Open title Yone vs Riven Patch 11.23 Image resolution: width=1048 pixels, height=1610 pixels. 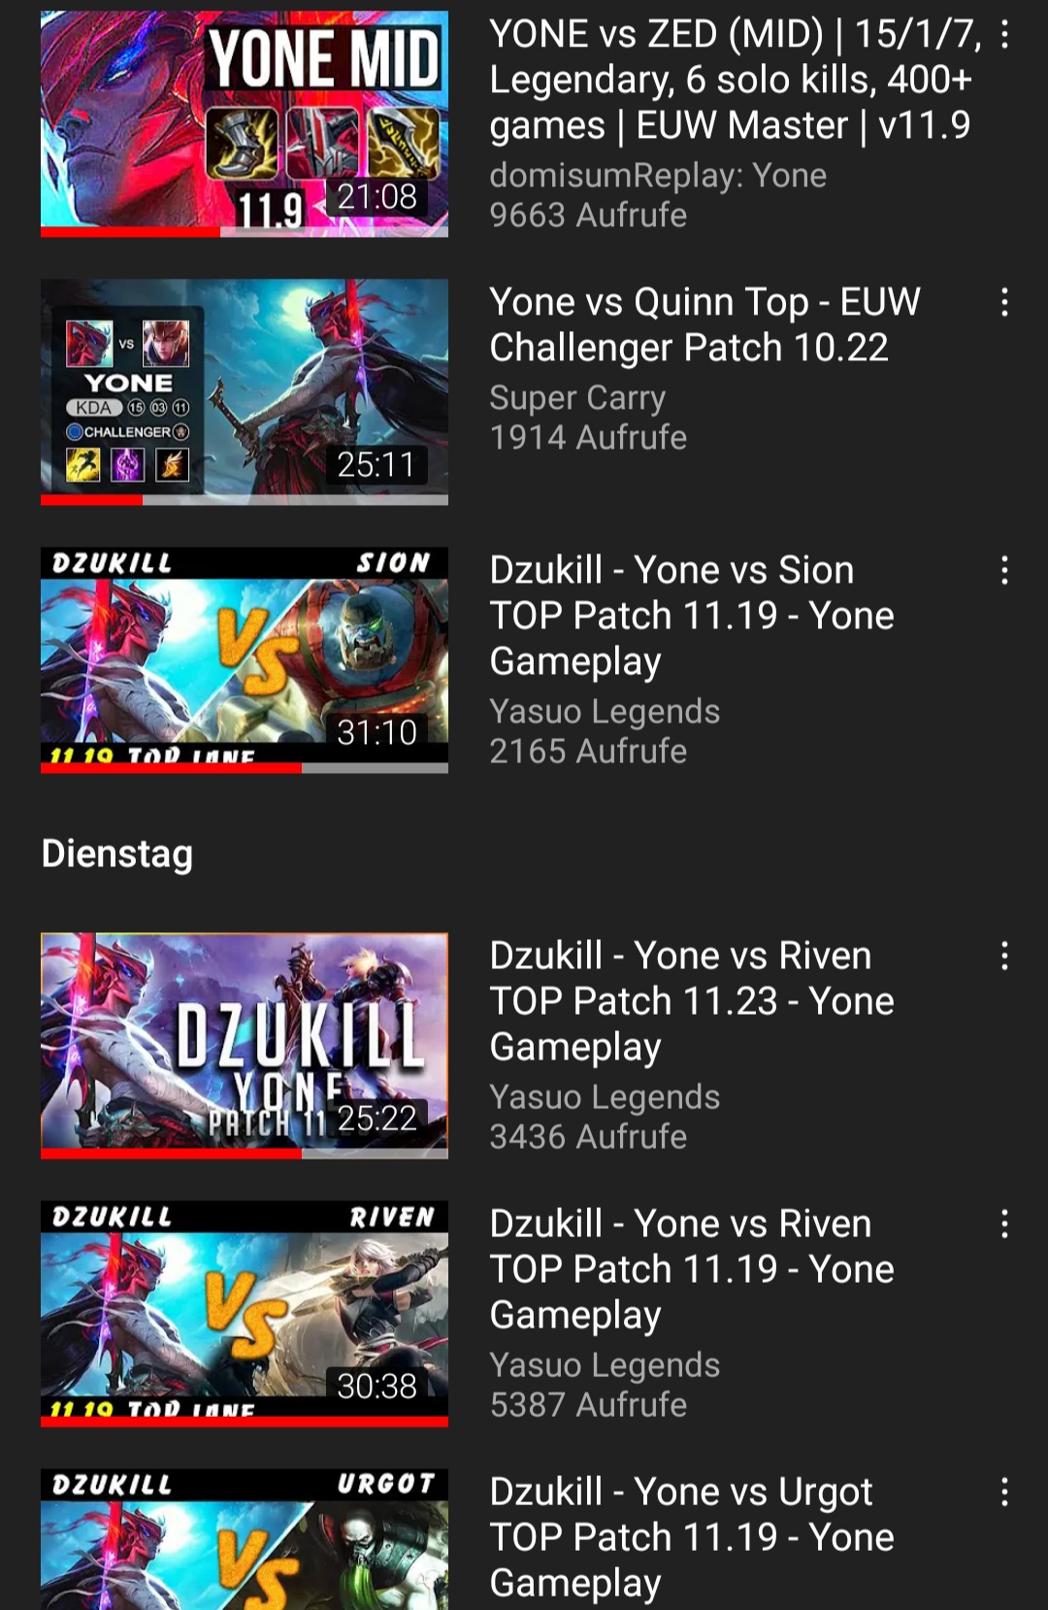point(692,1001)
